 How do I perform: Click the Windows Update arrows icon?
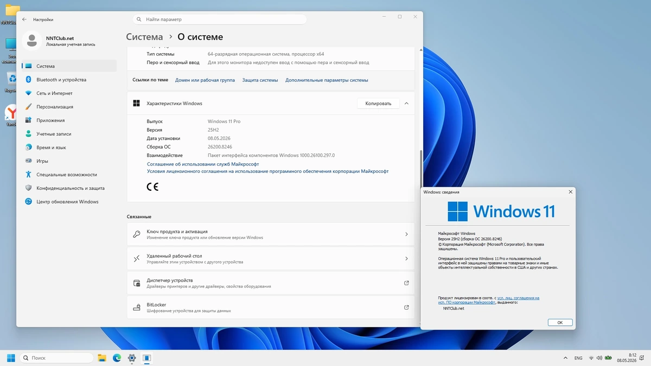coord(28,202)
